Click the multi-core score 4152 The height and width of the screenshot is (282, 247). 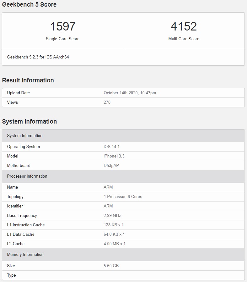click(184, 26)
